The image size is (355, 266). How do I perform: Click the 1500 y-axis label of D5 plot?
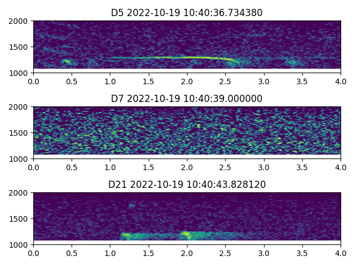pyautogui.click(x=19, y=47)
